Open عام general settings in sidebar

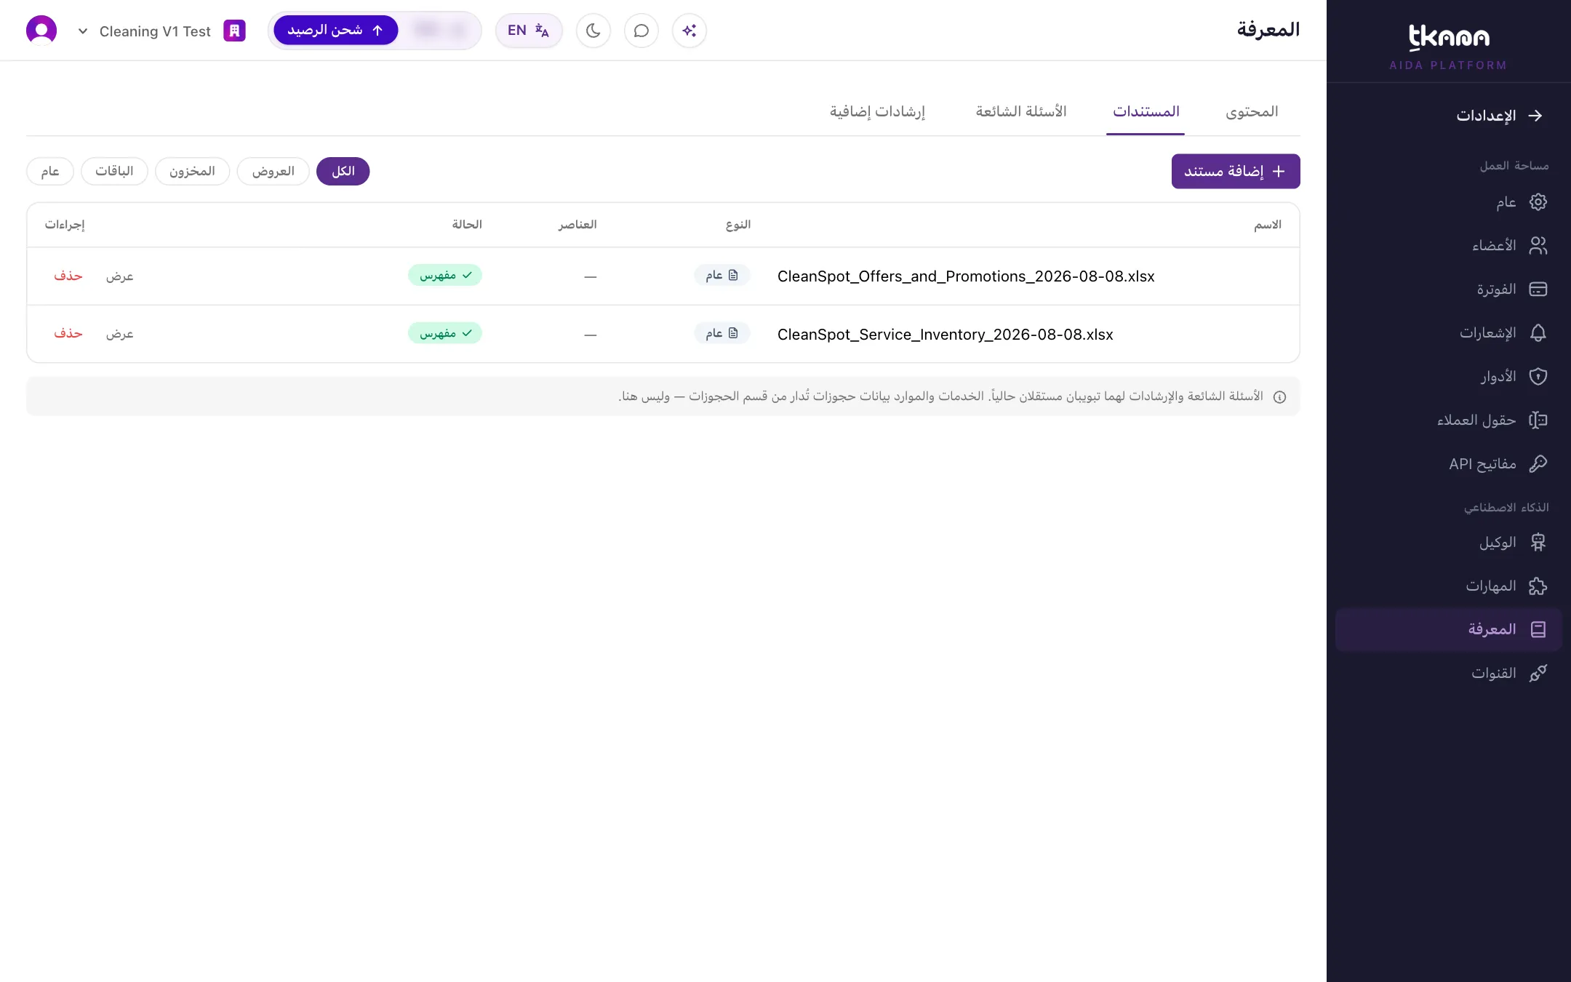pyautogui.click(x=1449, y=202)
